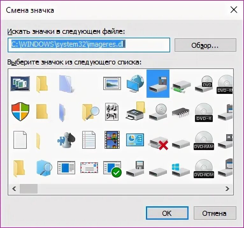
Task: Choose the Windows security shield icon
Action: click(x=20, y=111)
